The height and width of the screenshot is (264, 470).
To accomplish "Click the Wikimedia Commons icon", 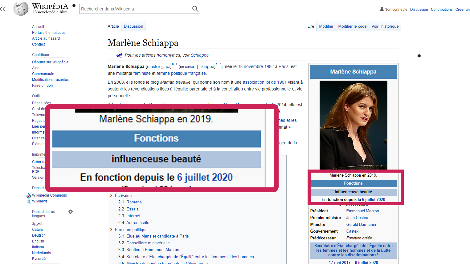I will (x=29, y=195).
